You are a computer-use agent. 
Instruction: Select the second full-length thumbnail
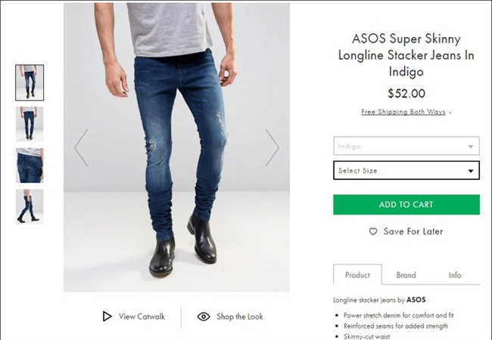click(30, 123)
